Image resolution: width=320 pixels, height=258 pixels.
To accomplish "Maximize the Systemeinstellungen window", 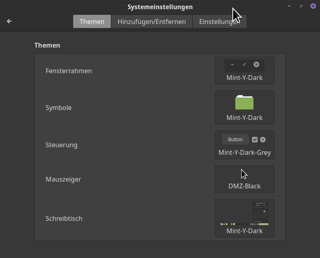I will click(x=301, y=6).
